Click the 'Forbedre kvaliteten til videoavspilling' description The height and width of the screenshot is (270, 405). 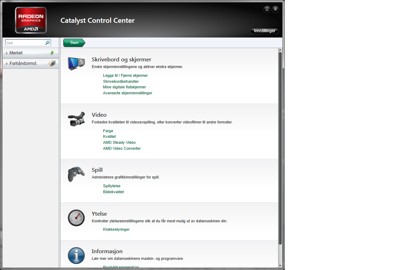(162, 122)
